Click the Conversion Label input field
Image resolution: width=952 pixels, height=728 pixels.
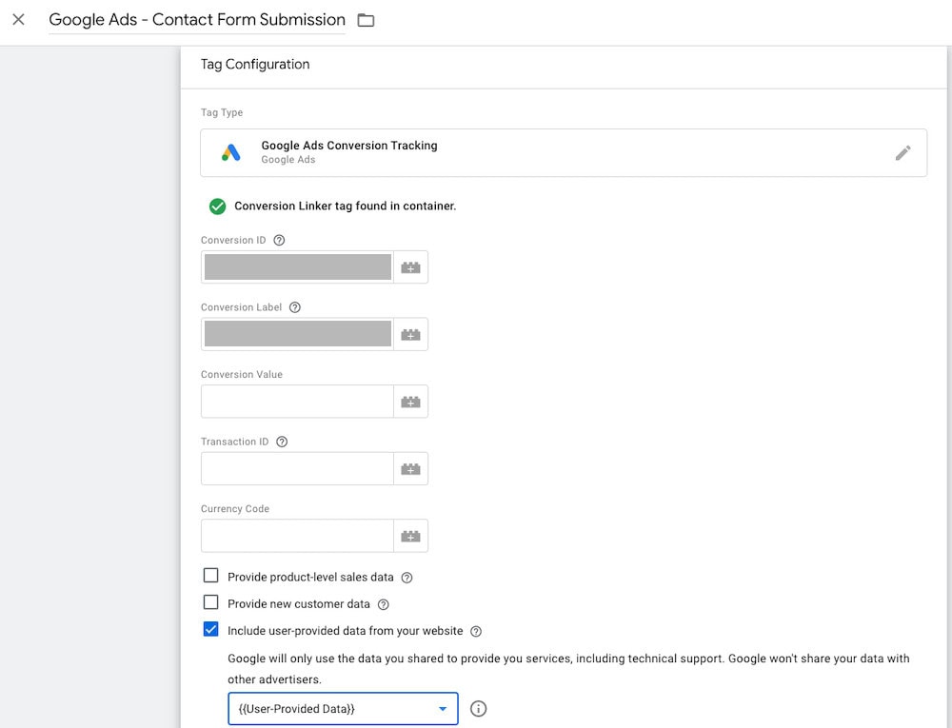tap(297, 334)
